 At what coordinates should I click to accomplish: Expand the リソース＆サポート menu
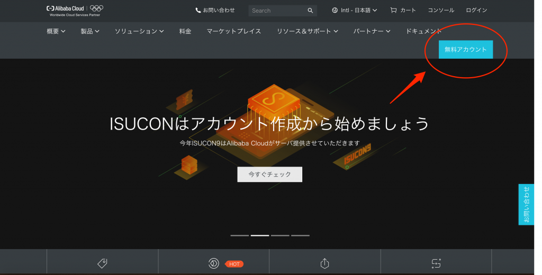point(308,31)
